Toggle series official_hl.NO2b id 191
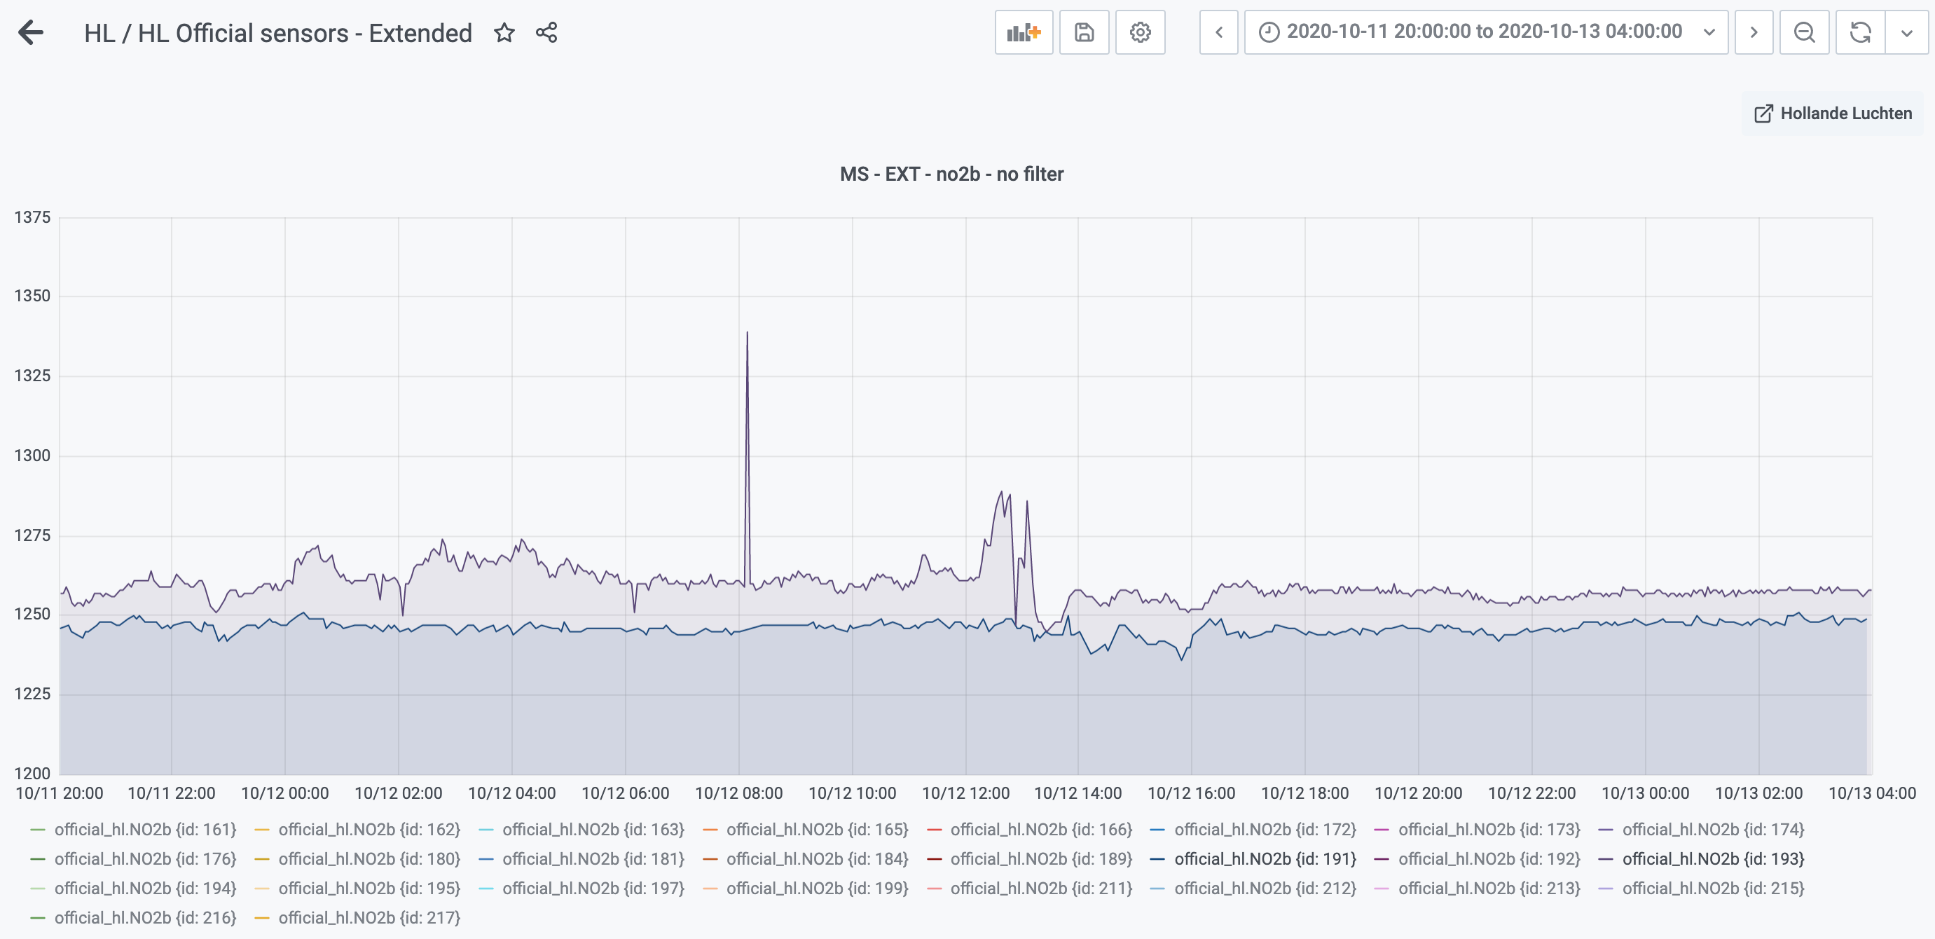This screenshot has width=1935, height=939. (x=1265, y=858)
